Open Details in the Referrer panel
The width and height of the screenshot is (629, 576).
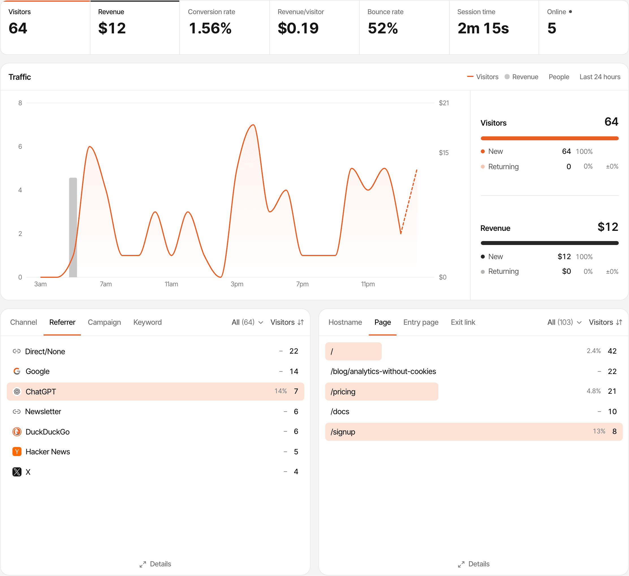[x=155, y=564]
